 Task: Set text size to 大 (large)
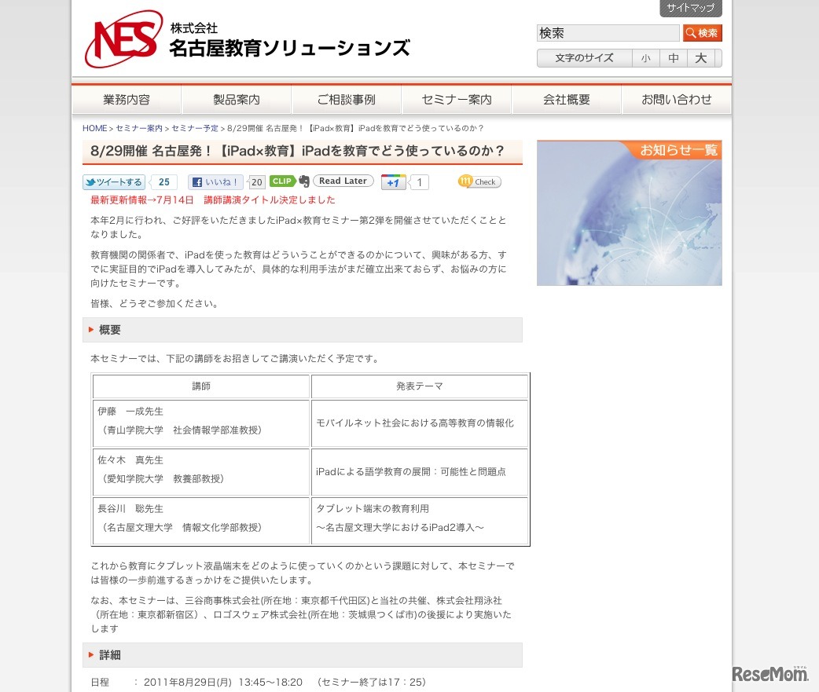click(701, 58)
